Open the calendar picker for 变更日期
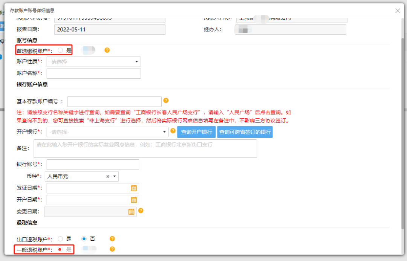Viewport: 407px width, 261px height. coord(131,212)
